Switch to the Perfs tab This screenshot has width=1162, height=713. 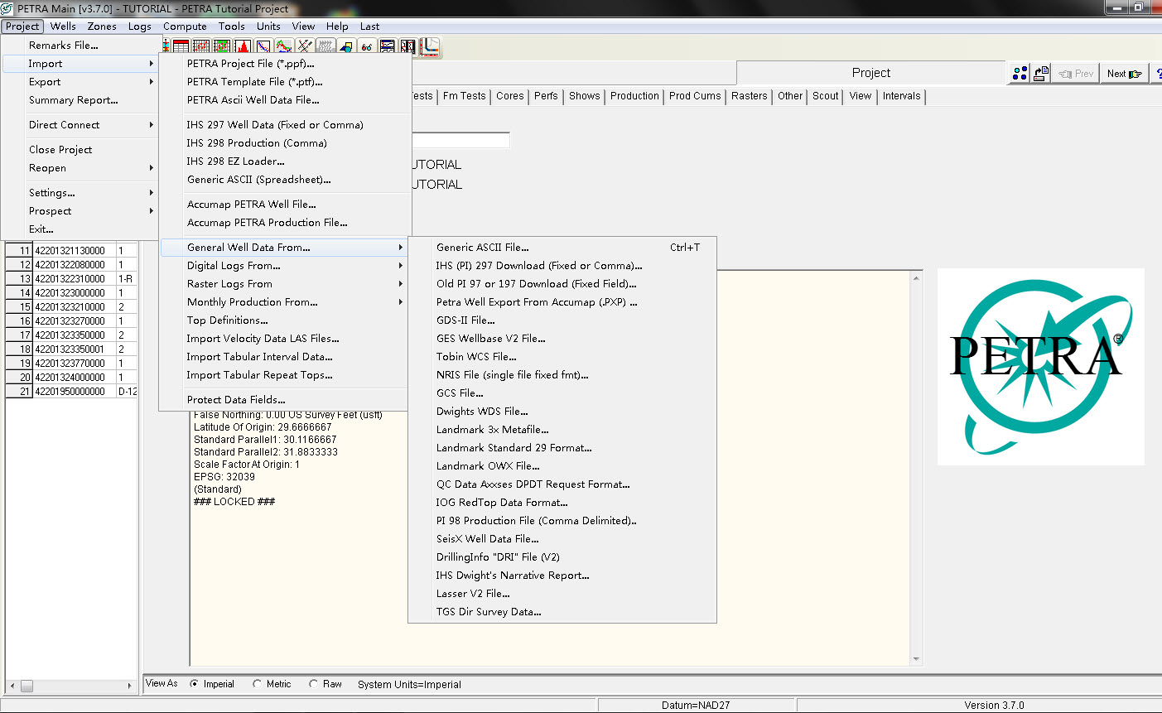pyautogui.click(x=546, y=96)
